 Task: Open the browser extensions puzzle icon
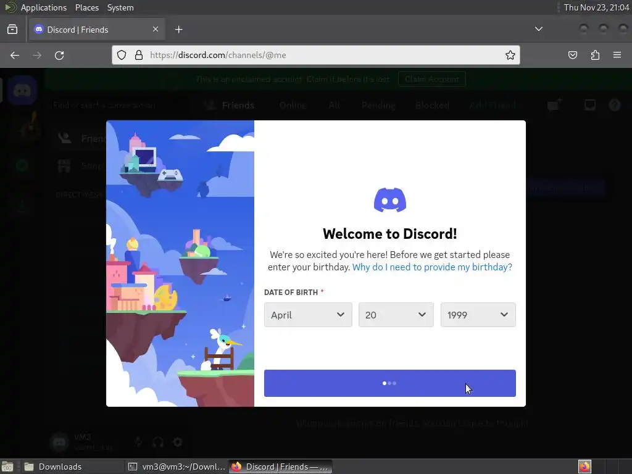[595, 55]
